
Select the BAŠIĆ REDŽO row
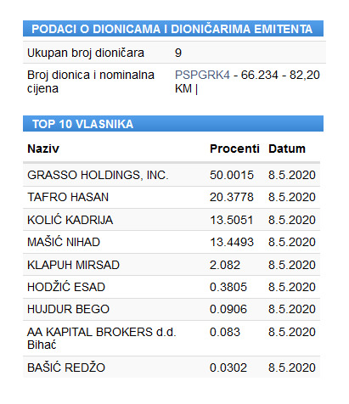point(172,368)
